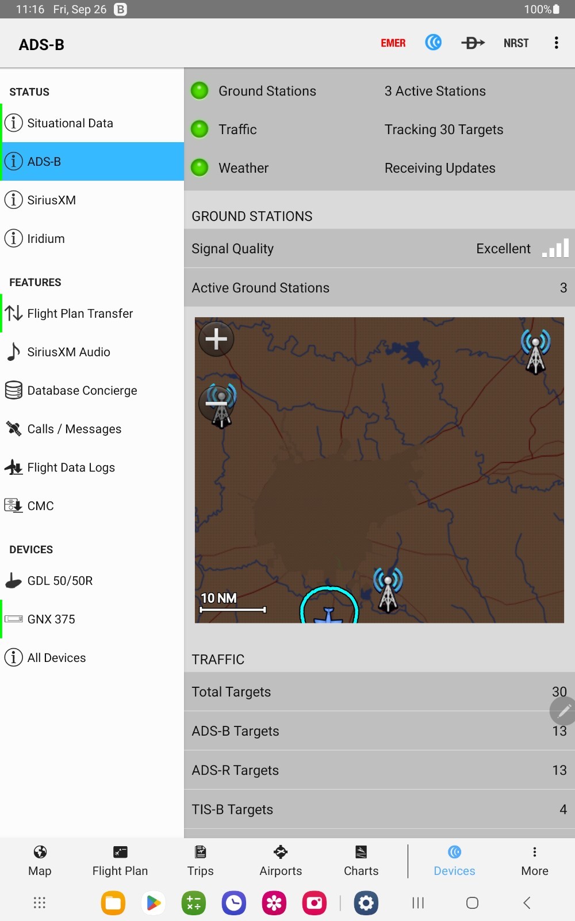Click the All Devices info icon
The width and height of the screenshot is (575, 921).
(x=14, y=657)
